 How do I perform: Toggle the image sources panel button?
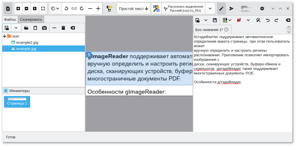click(8, 9)
